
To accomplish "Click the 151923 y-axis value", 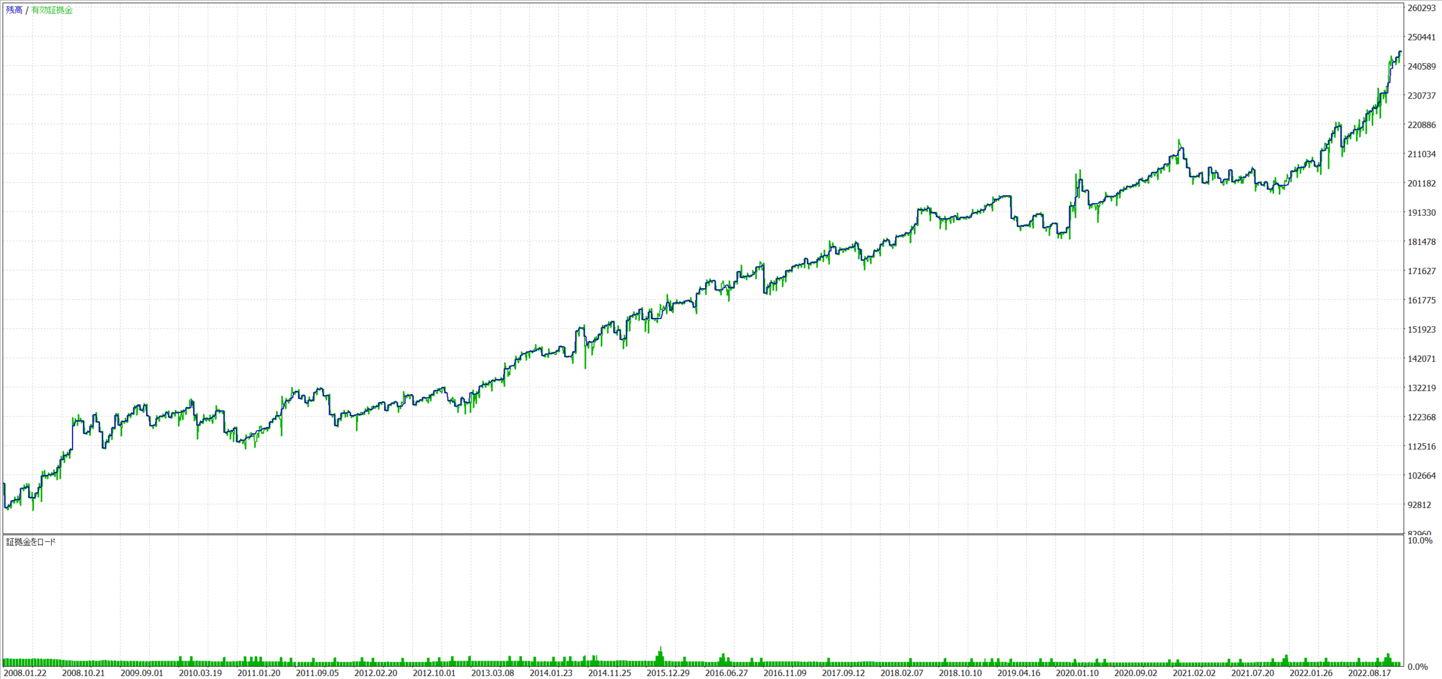I will coord(1421,329).
